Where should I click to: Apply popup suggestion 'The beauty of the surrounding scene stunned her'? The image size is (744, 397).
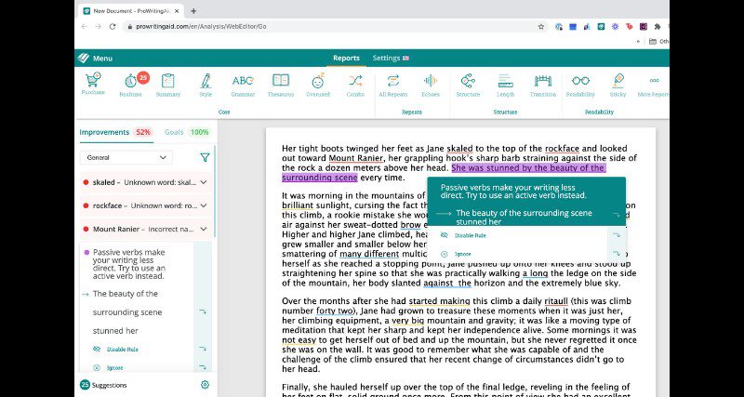[x=524, y=218]
